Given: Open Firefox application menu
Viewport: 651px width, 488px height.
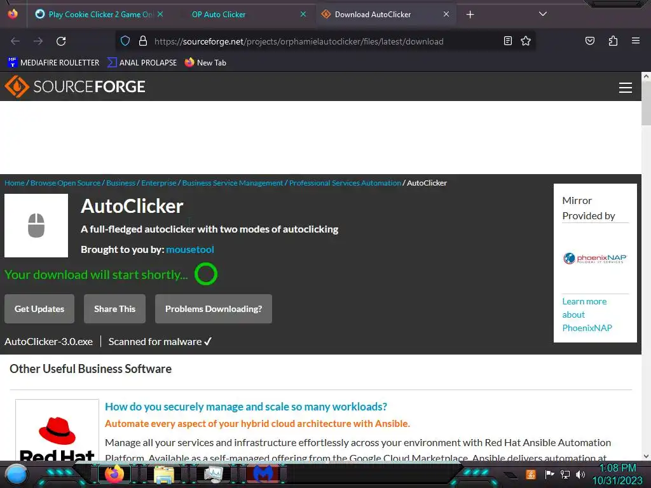Looking at the screenshot, I should [x=636, y=41].
